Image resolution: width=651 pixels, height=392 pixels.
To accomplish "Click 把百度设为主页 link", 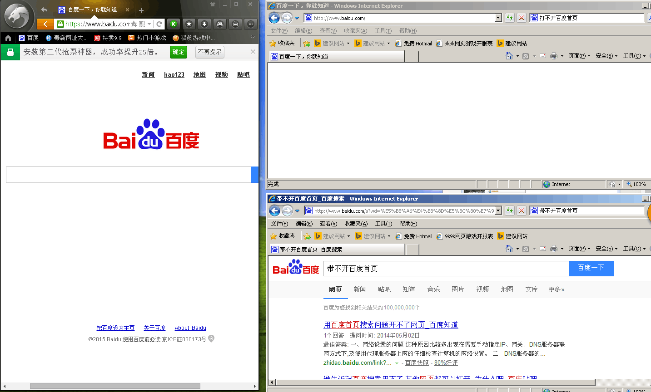I will pos(115,328).
